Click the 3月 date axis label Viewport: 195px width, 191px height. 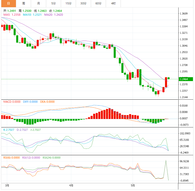pos(7,185)
